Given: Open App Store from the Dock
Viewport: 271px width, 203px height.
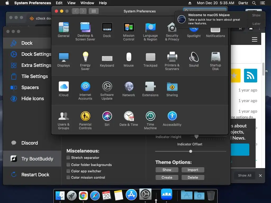Looking at the screenshot, I should (x=131, y=194).
